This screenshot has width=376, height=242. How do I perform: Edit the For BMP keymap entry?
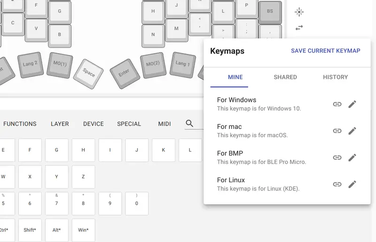352,157
